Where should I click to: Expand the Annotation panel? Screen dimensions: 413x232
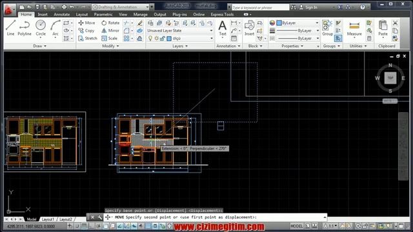click(x=228, y=46)
